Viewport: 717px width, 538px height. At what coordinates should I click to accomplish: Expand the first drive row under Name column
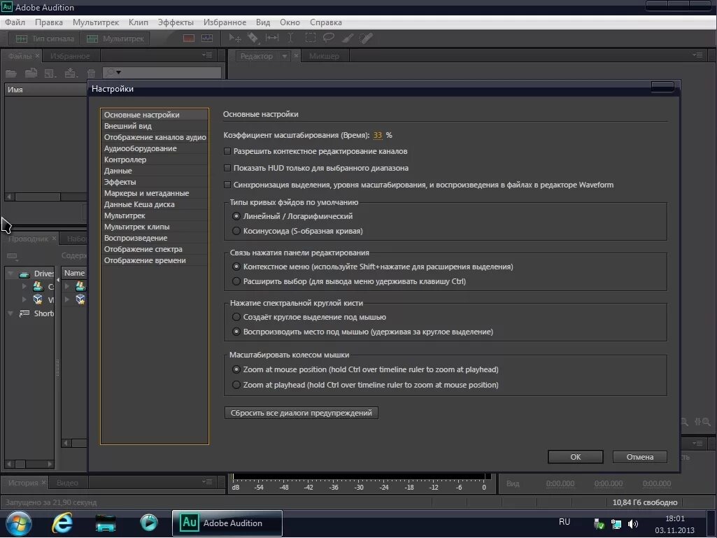coord(67,286)
